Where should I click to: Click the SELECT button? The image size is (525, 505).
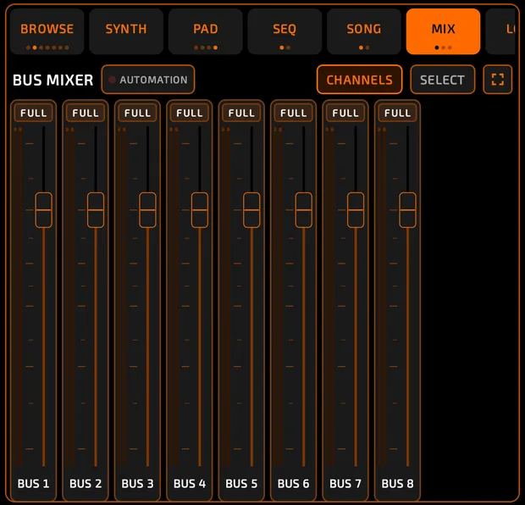pos(443,80)
